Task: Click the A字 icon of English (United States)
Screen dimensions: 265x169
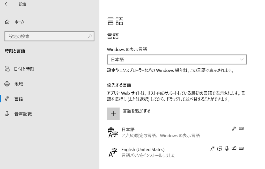Action: point(113,152)
